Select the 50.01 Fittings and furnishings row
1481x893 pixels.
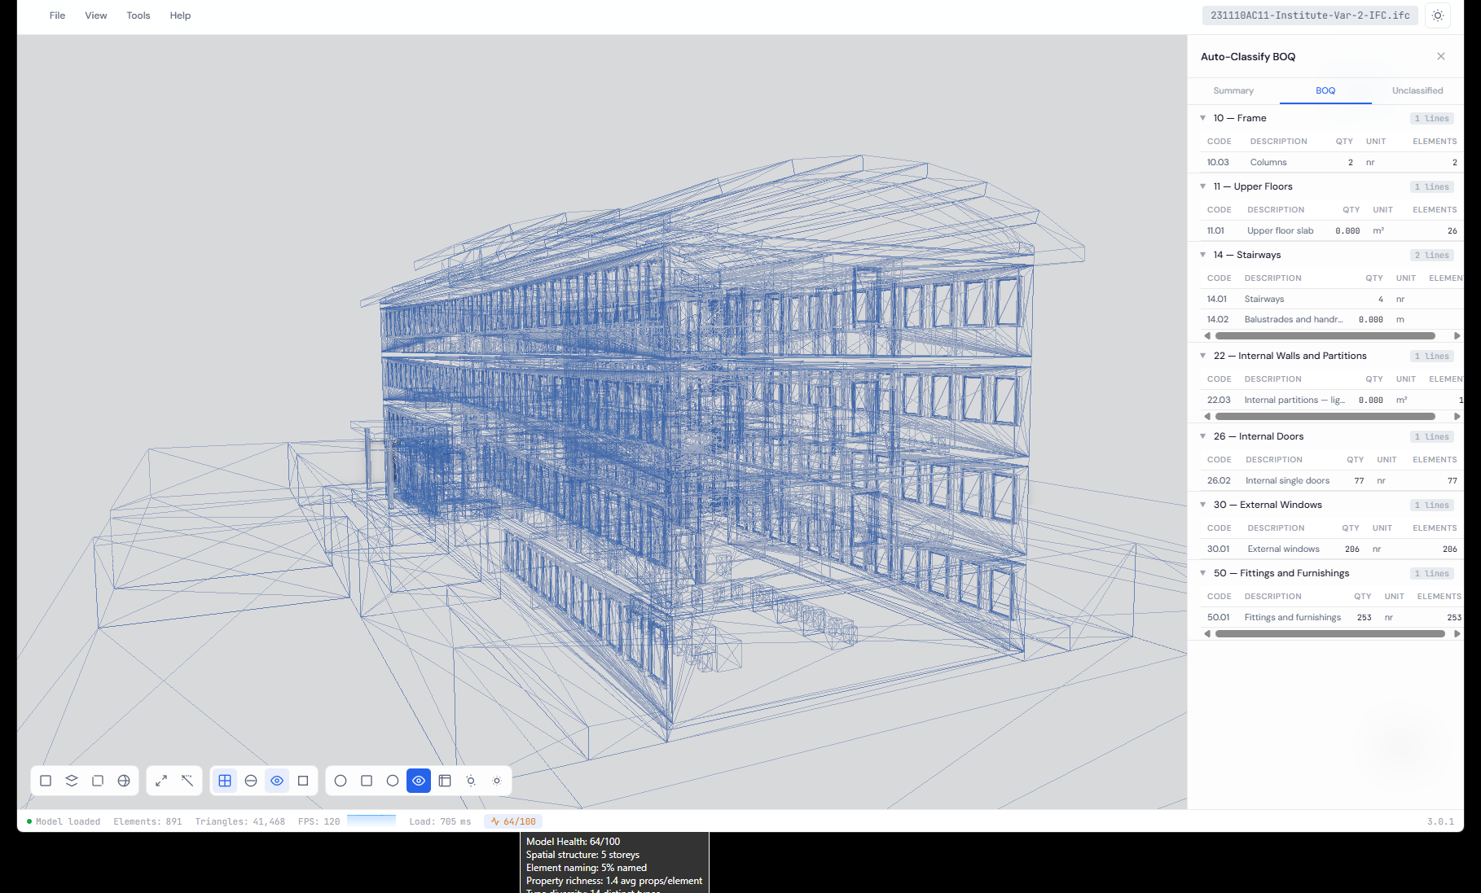coord(1332,617)
